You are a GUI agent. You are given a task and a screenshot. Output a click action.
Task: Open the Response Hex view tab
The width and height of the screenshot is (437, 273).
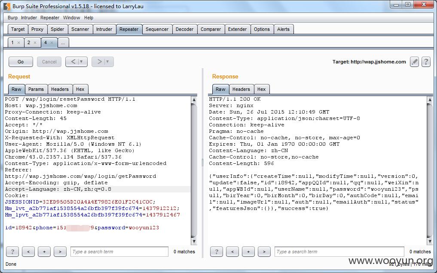(261, 89)
